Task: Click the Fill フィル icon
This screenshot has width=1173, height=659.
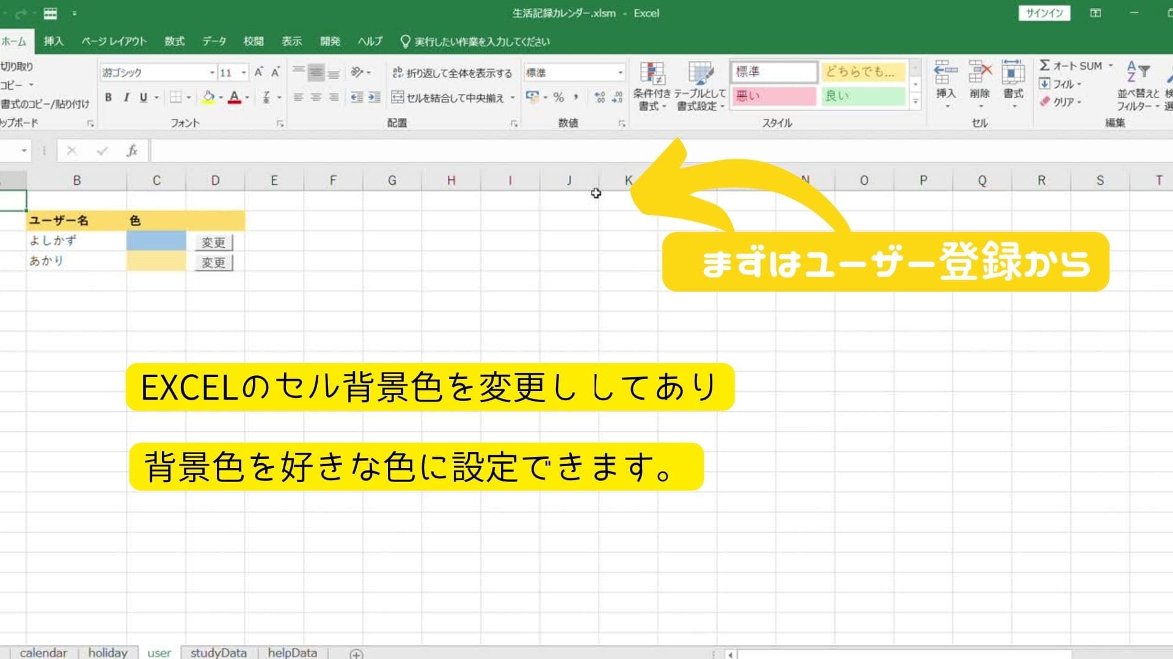Action: tap(1045, 84)
